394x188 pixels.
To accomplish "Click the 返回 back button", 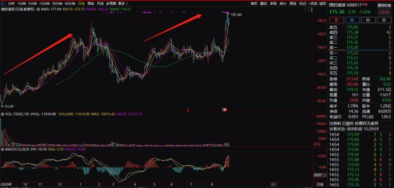I will pos(322,4).
